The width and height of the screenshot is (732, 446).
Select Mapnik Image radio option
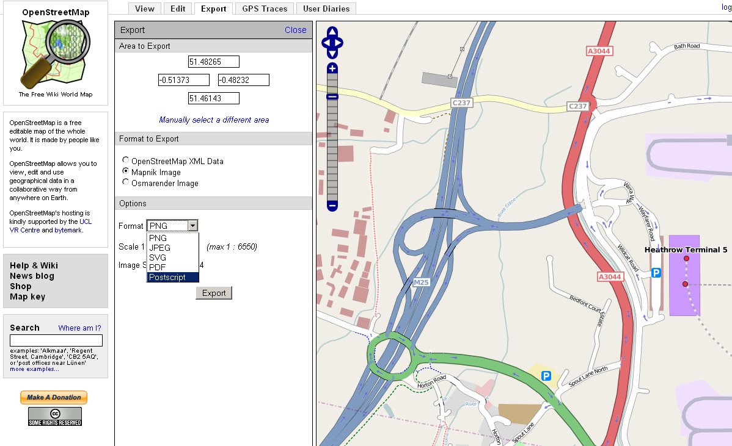tap(126, 171)
